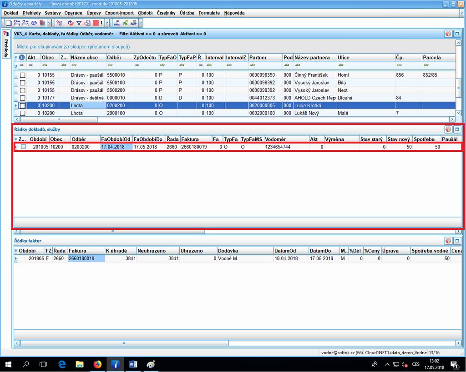Select Vodoměr cell 1234654744
Image resolution: width=466 pixels, height=372 pixels.
click(287, 147)
